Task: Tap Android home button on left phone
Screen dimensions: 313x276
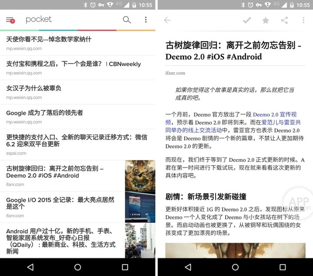Action: pyautogui.click(x=77, y=267)
